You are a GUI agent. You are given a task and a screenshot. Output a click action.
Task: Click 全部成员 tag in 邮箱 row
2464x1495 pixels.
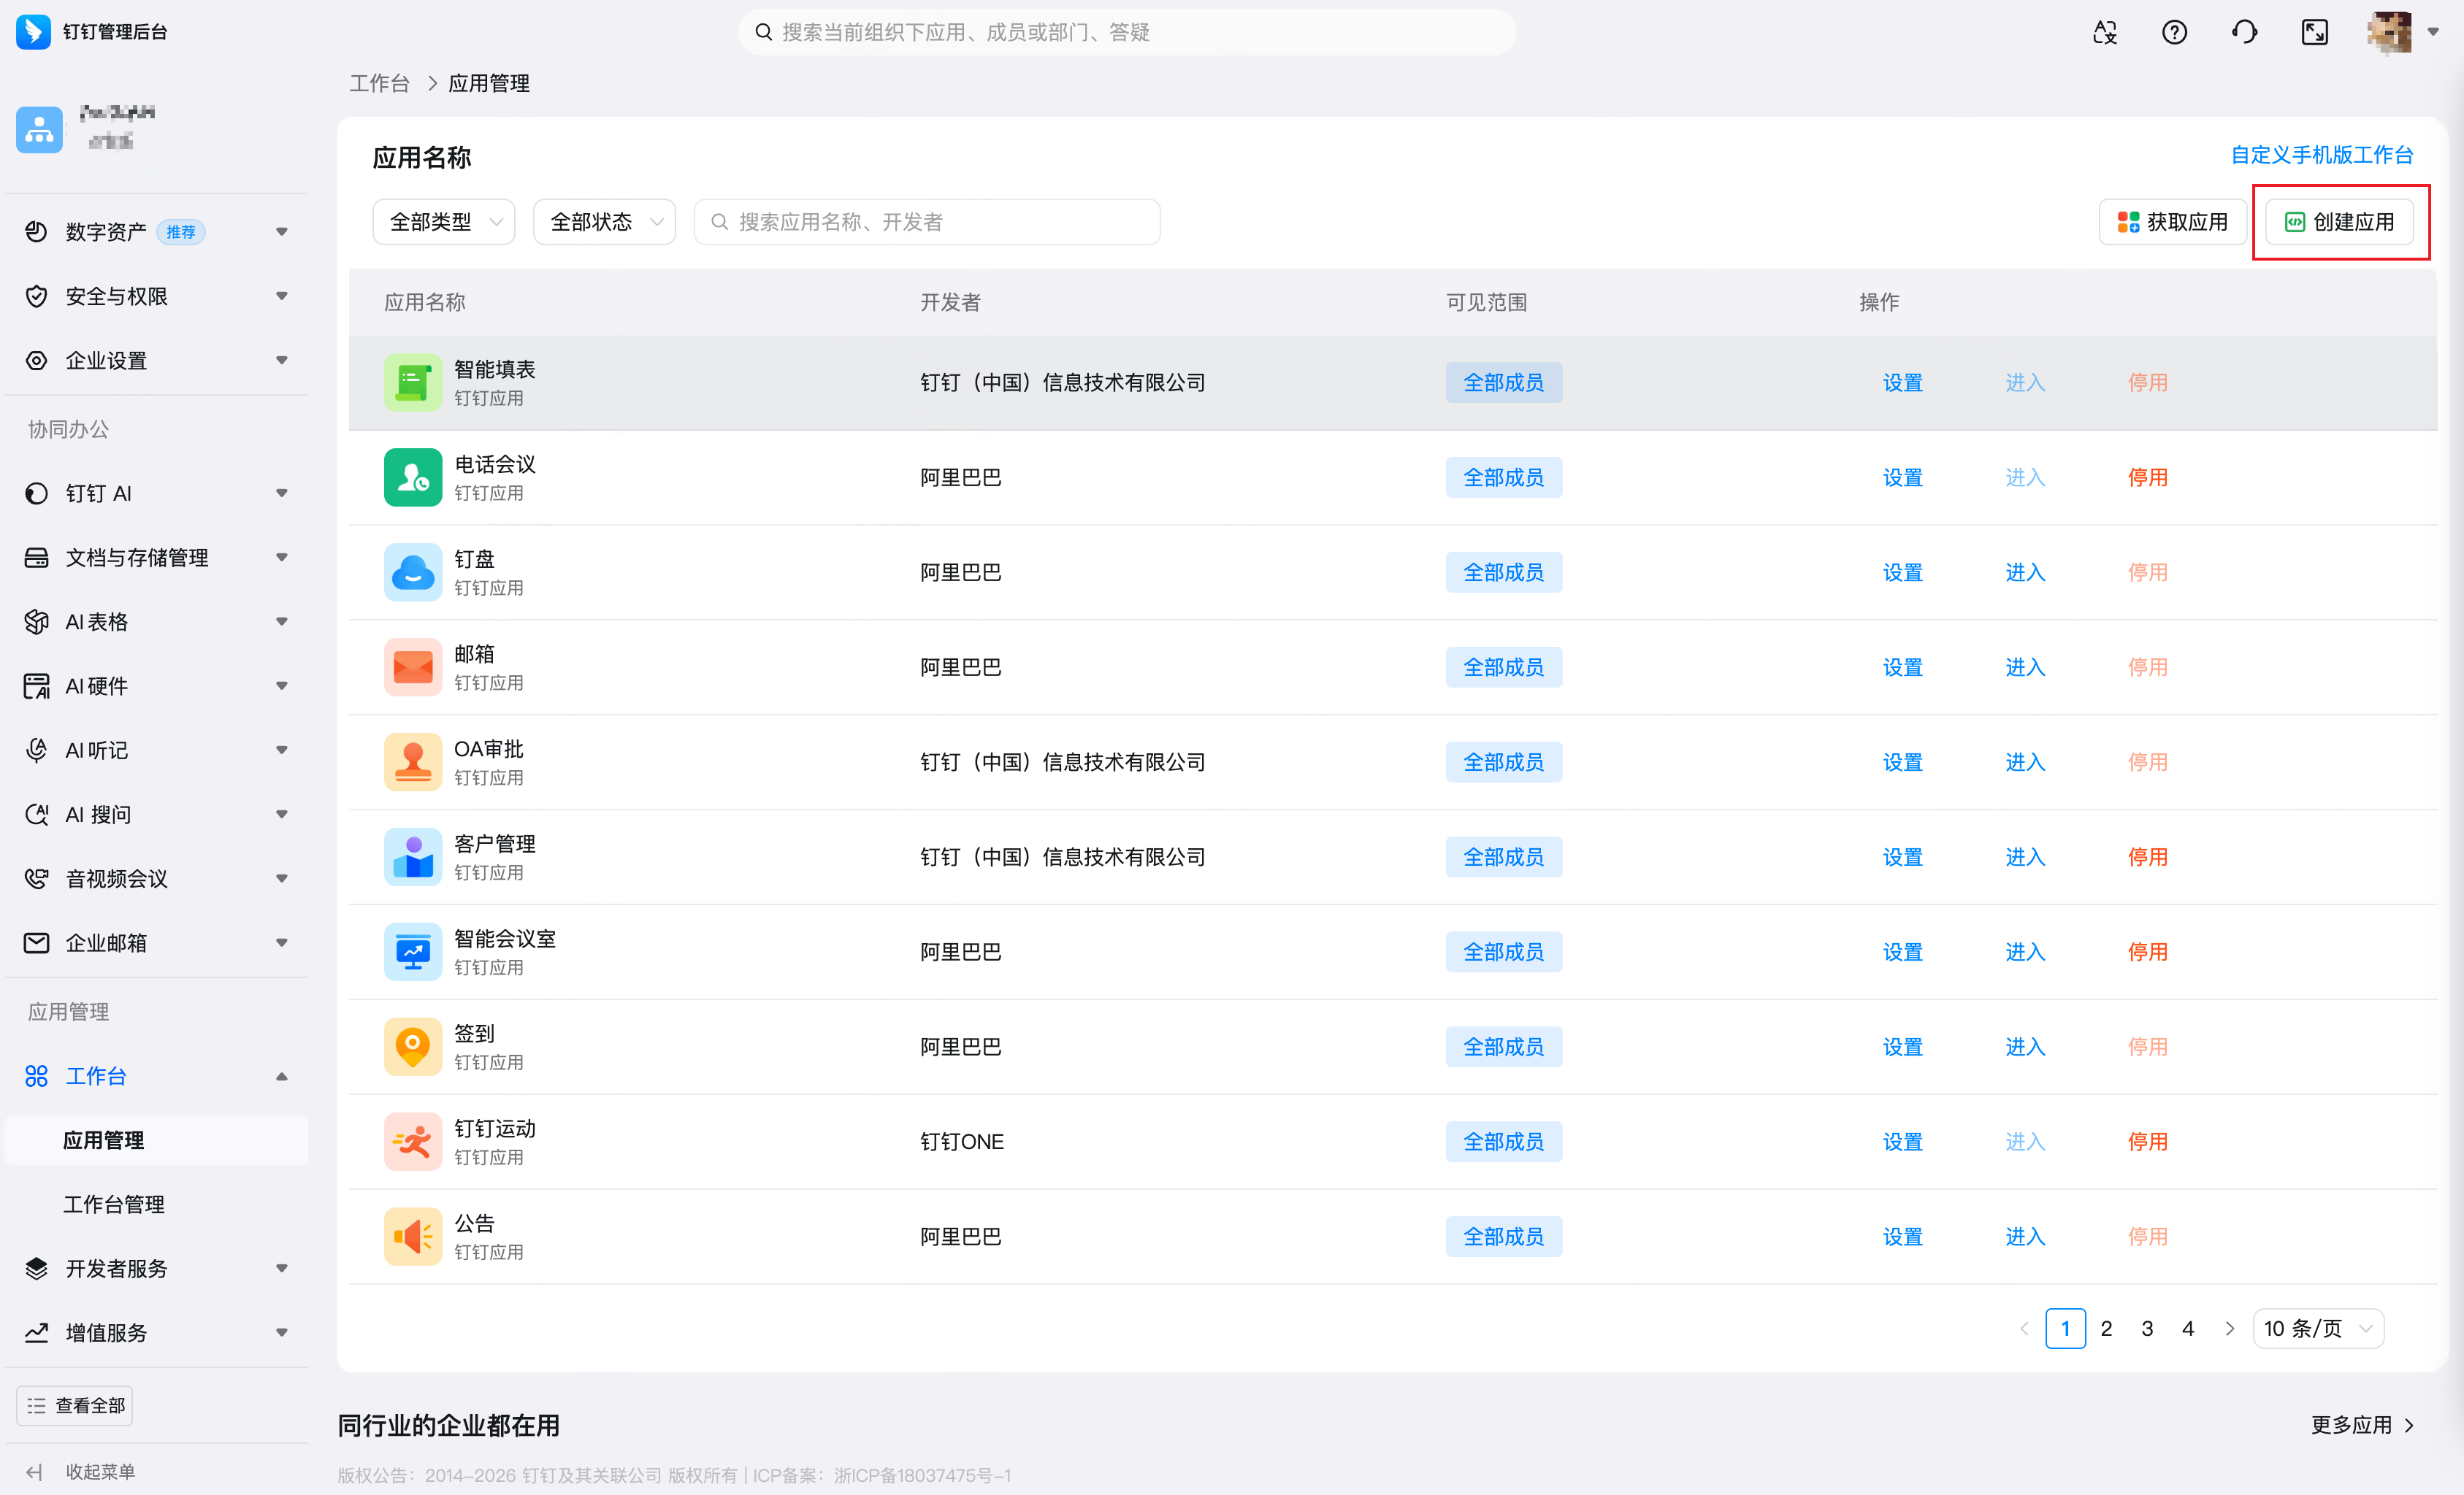tap(1503, 667)
